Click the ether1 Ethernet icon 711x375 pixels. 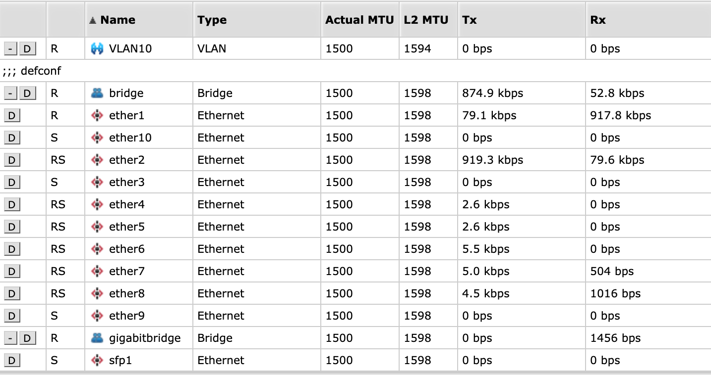click(97, 115)
